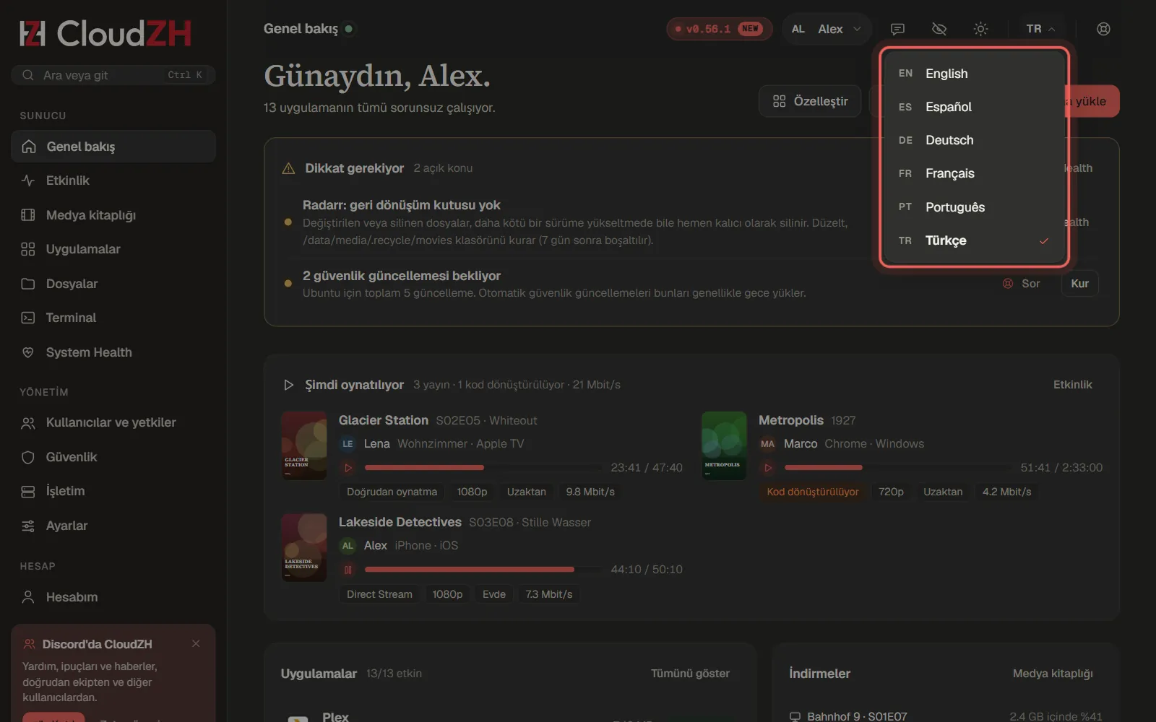Open Ayarlar settings in sidebar
Viewport: 1156px width, 722px height.
pyautogui.click(x=113, y=526)
